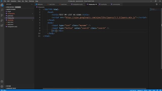This screenshot has height=91, width=162.
Task: Open the Extensions view
Action: 2,26
